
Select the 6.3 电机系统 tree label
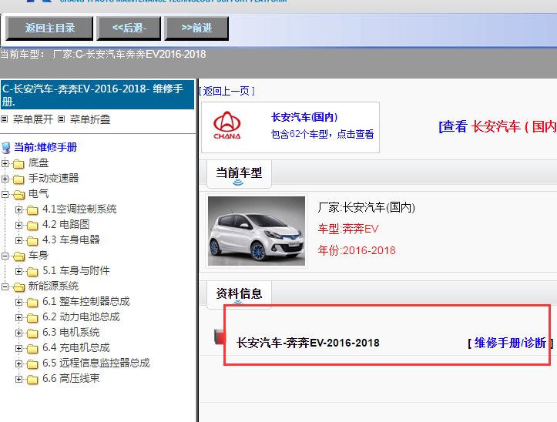[x=71, y=332]
